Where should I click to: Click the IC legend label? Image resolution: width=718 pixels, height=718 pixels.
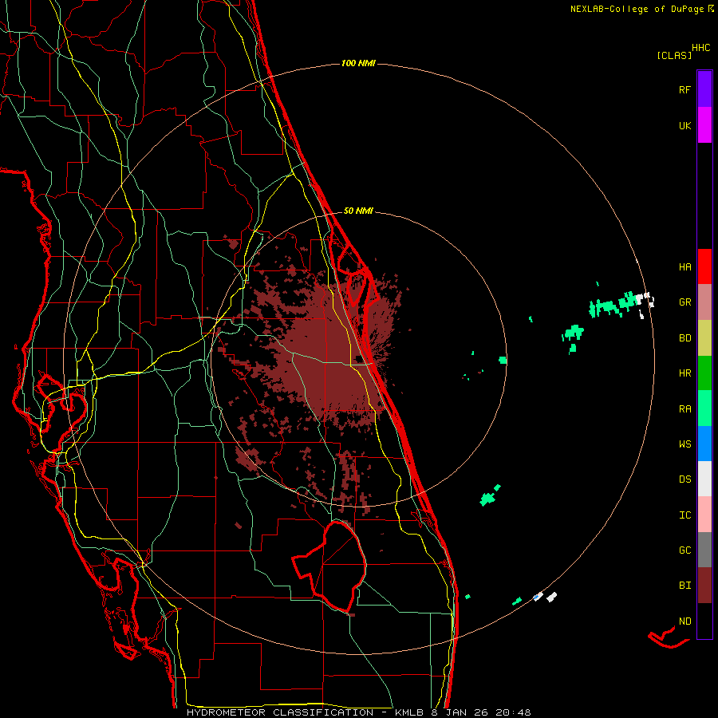click(x=685, y=515)
